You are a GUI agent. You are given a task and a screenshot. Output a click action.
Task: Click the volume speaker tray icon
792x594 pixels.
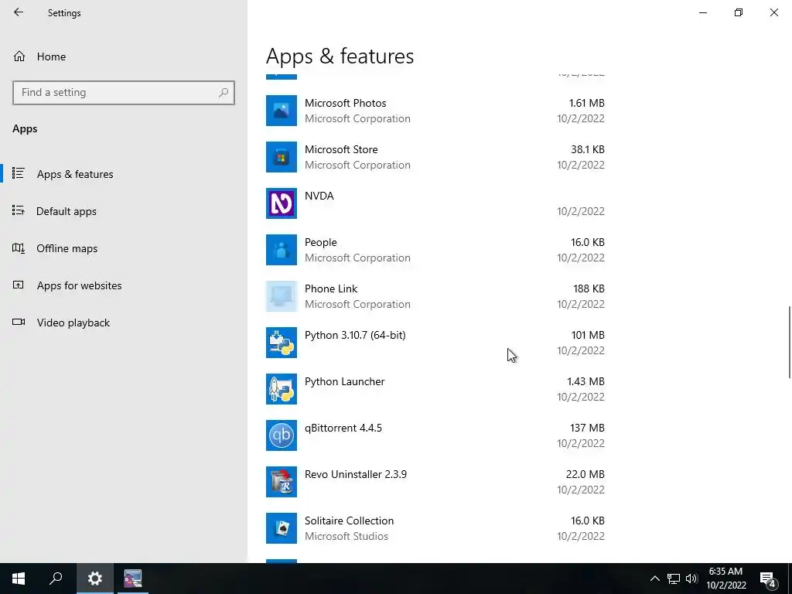[x=691, y=579]
